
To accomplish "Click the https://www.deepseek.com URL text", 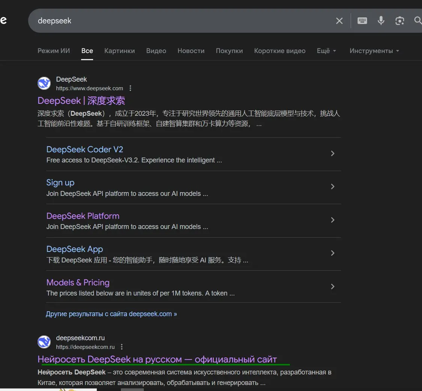I will click(x=89, y=88).
